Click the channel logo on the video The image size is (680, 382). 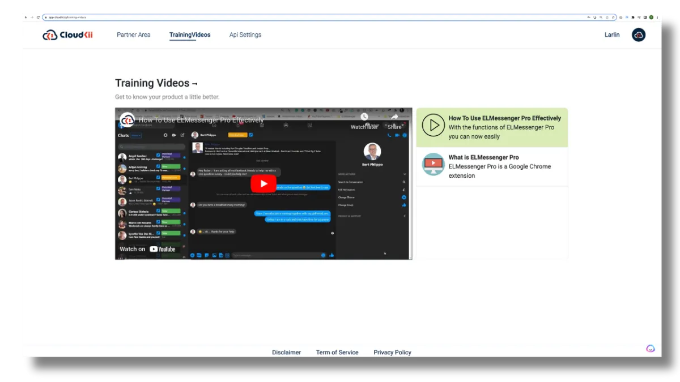coord(127,120)
